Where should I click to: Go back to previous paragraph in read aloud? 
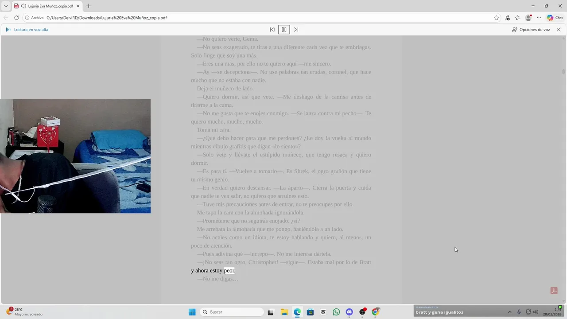272,30
